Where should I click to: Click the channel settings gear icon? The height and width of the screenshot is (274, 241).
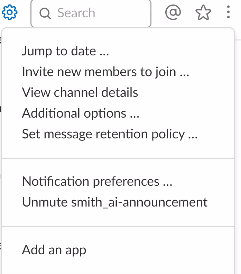(x=10, y=12)
